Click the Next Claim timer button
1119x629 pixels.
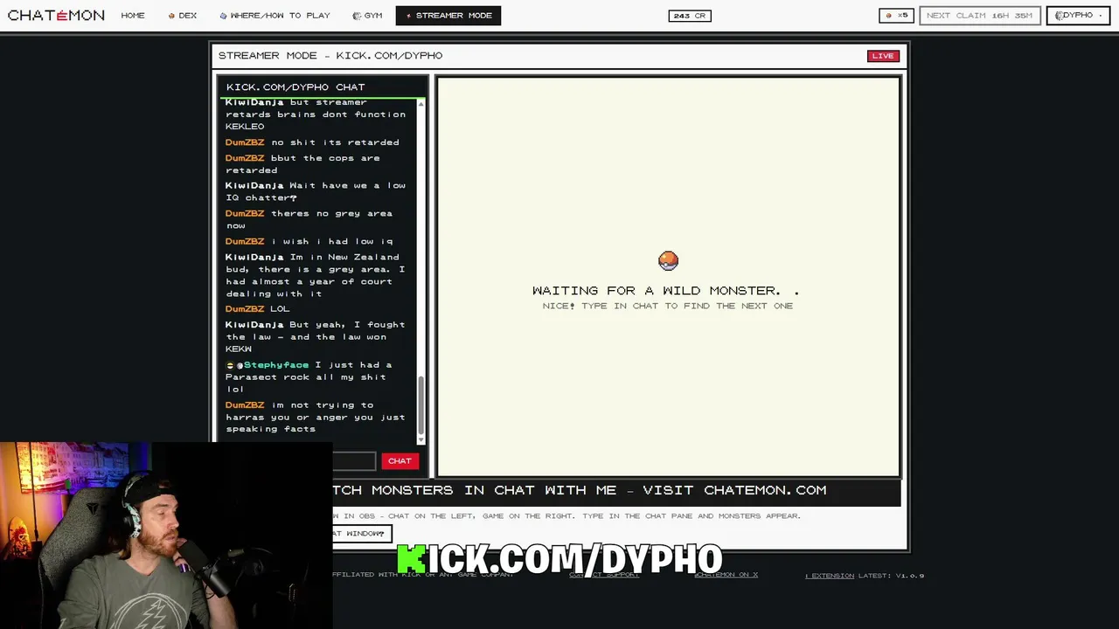pos(979,16)
